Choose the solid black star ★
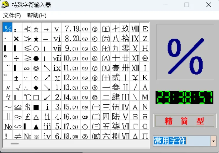 click(37, 37)
